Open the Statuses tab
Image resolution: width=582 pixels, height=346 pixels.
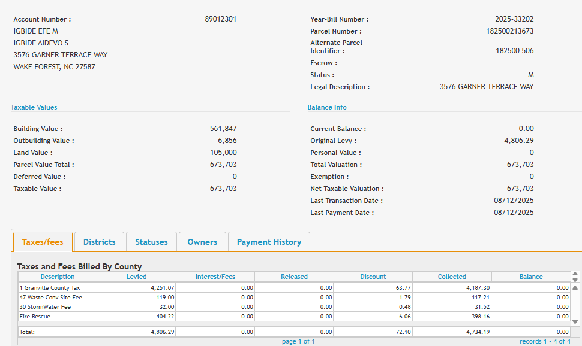coord(151,242)
